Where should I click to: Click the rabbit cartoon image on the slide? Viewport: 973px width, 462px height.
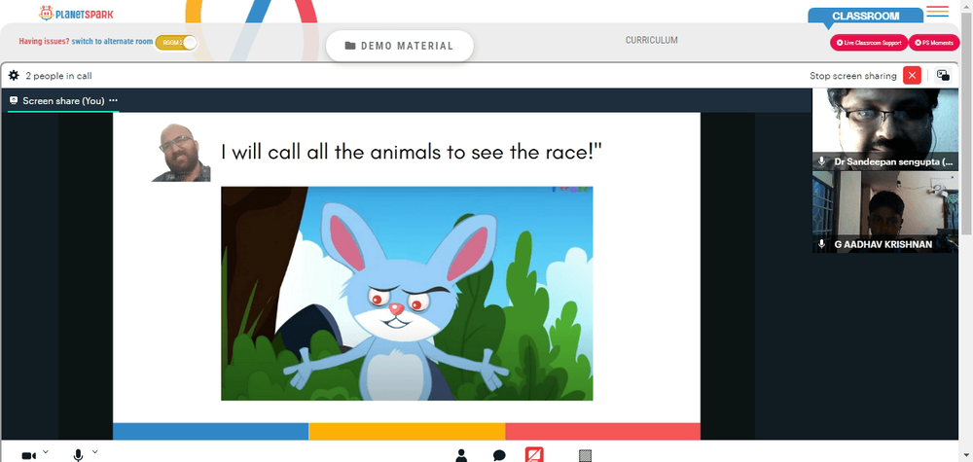click(407, 294)
